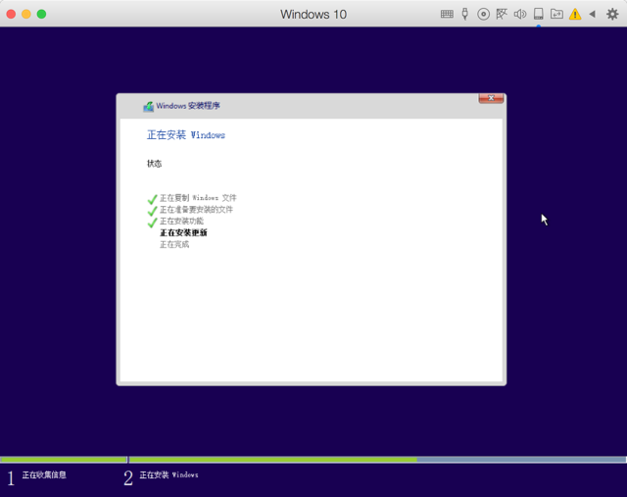Open the keyboard icon in VM toolbar
This screenshot has width=627, height=497.
tap(447, 15)
